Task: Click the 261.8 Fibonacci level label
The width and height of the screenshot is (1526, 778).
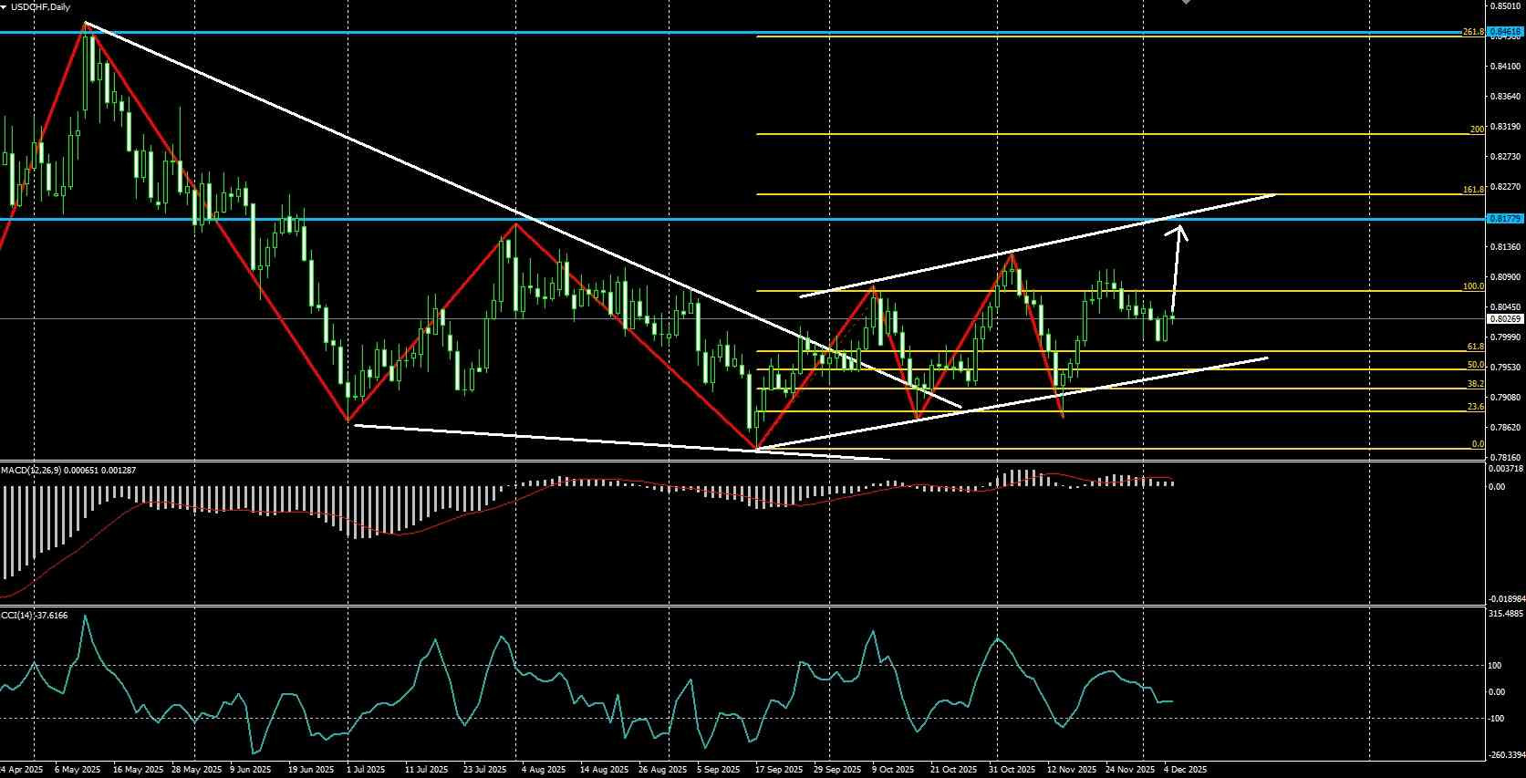Action: click(1473, 32)
